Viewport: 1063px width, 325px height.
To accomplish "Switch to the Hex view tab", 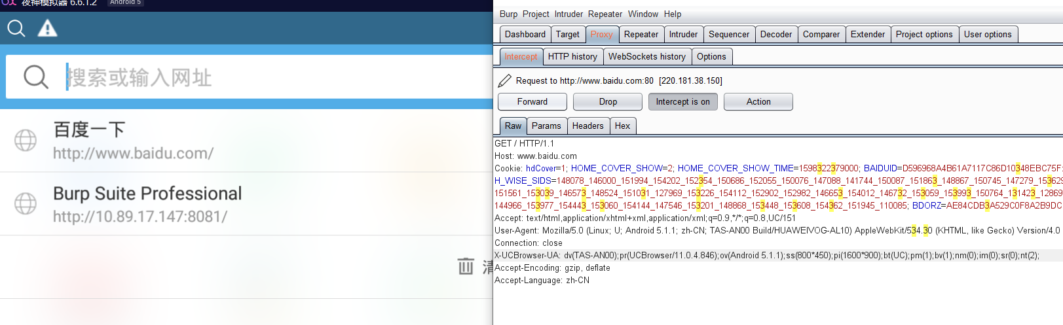I will 622,126.
